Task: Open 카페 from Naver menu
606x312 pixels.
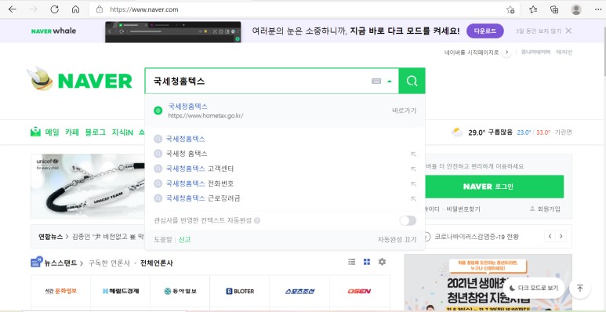Action: coord(72,132)
